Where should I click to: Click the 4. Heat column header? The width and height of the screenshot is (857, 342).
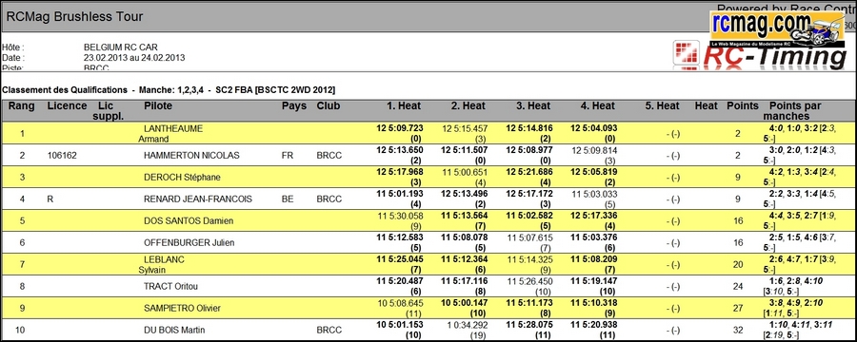tap(597, 105)
